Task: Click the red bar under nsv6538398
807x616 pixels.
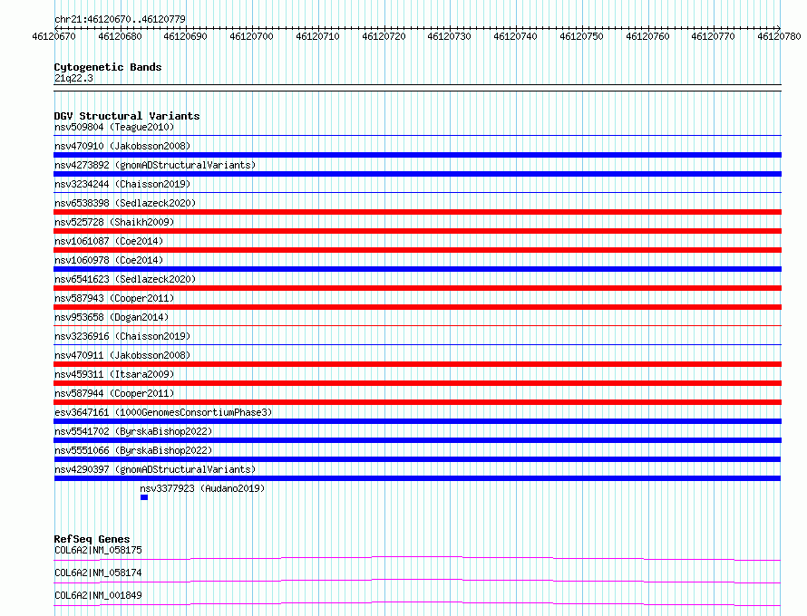Action: click(417, 212)
